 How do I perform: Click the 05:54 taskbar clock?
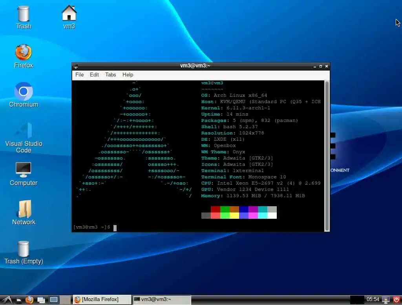[373, 300]
